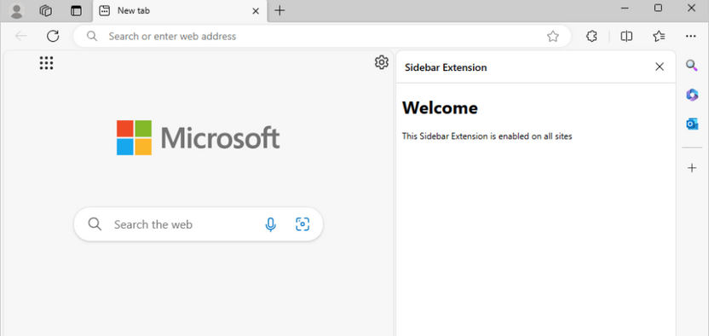Open a new tab with plus button
709x336 pixels.
280,11
